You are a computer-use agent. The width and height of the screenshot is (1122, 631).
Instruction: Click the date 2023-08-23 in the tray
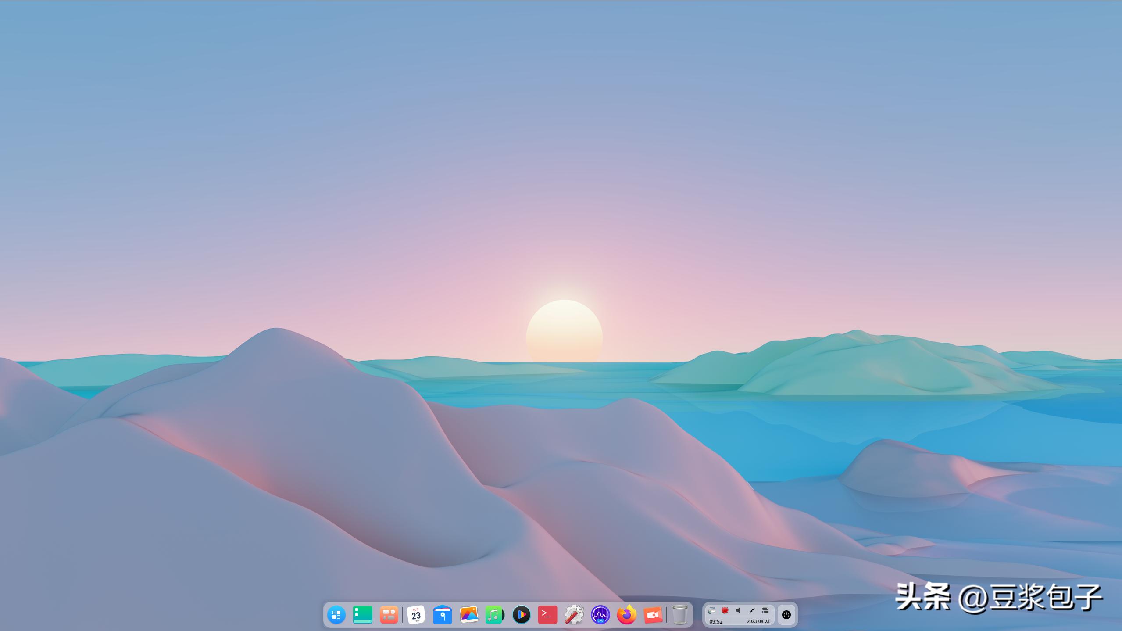point(758,621)
